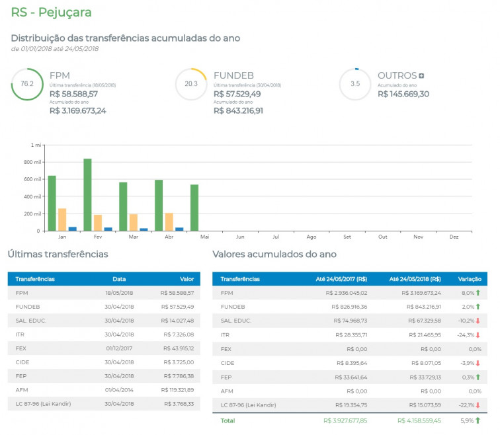500x435 pixels.
Task: Select the CIDE row in Valores acumulados
Action: click(349, 364)
